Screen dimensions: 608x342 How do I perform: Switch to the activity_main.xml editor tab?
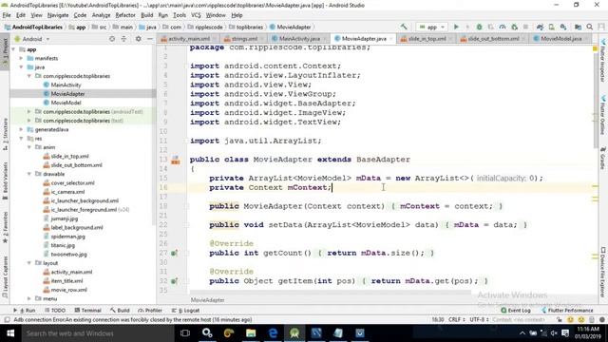pos(189,39)
